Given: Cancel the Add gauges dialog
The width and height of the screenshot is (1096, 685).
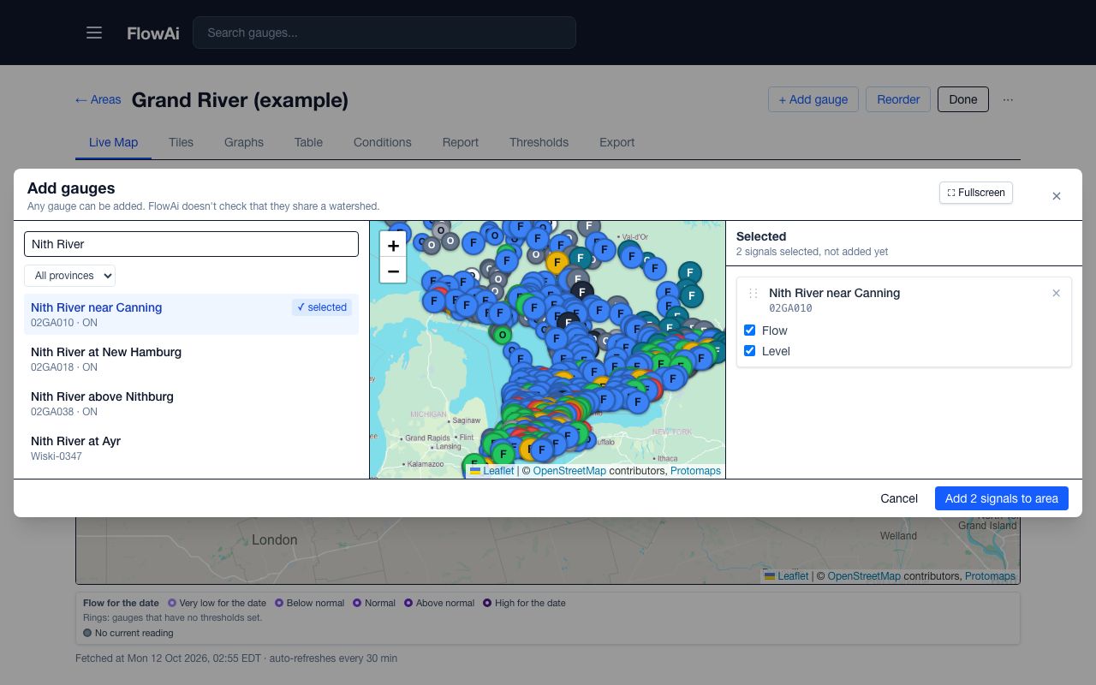Looking at the screenshot, I should [x=899, y=498].
